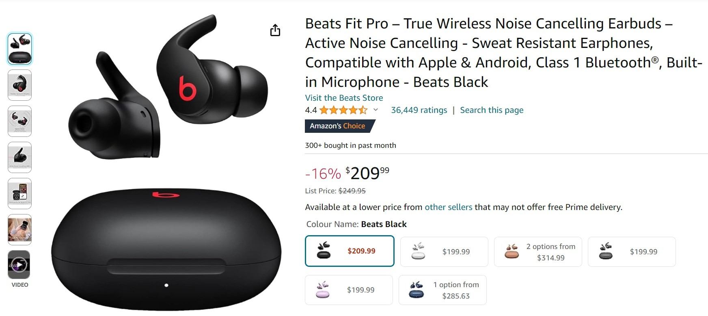Visit the Beats Store link

[x=344, y=98]
